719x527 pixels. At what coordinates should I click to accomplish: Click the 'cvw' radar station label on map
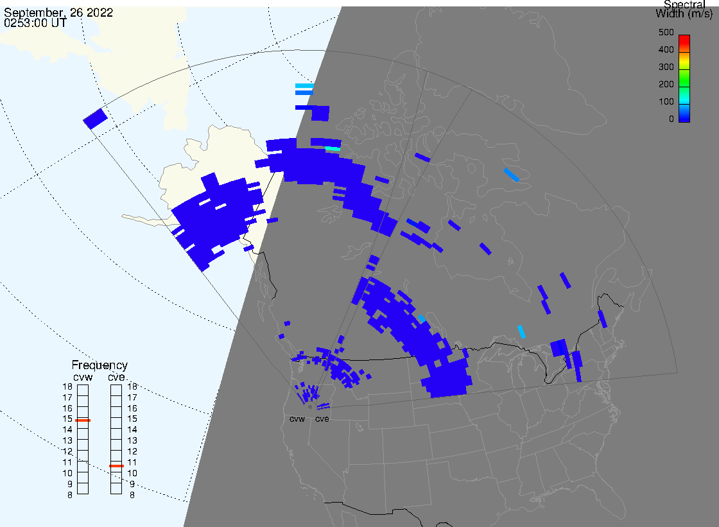pos(297,419)
